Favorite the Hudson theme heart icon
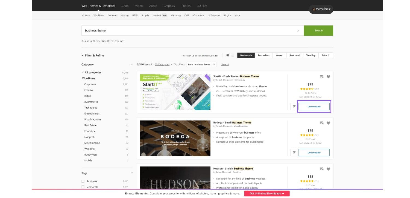Screen dimensions: 410x198 (x=328, y=169)
